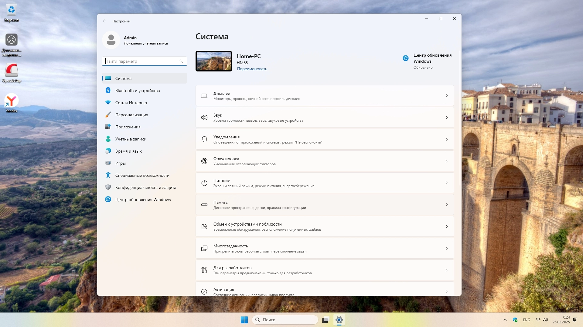Click the Windows Update icon at top right
This screenshot has height=327, width=583.
pos(406,58)
